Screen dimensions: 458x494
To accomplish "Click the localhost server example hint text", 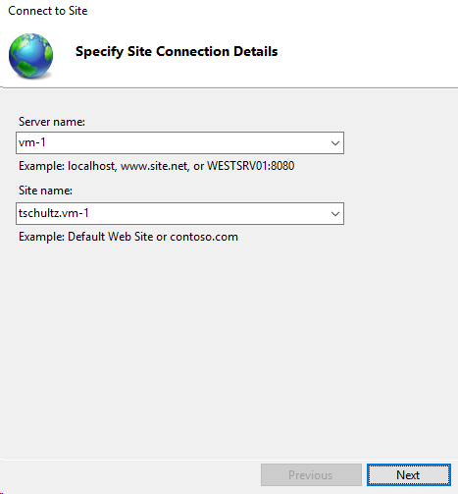I will (92, 166).
